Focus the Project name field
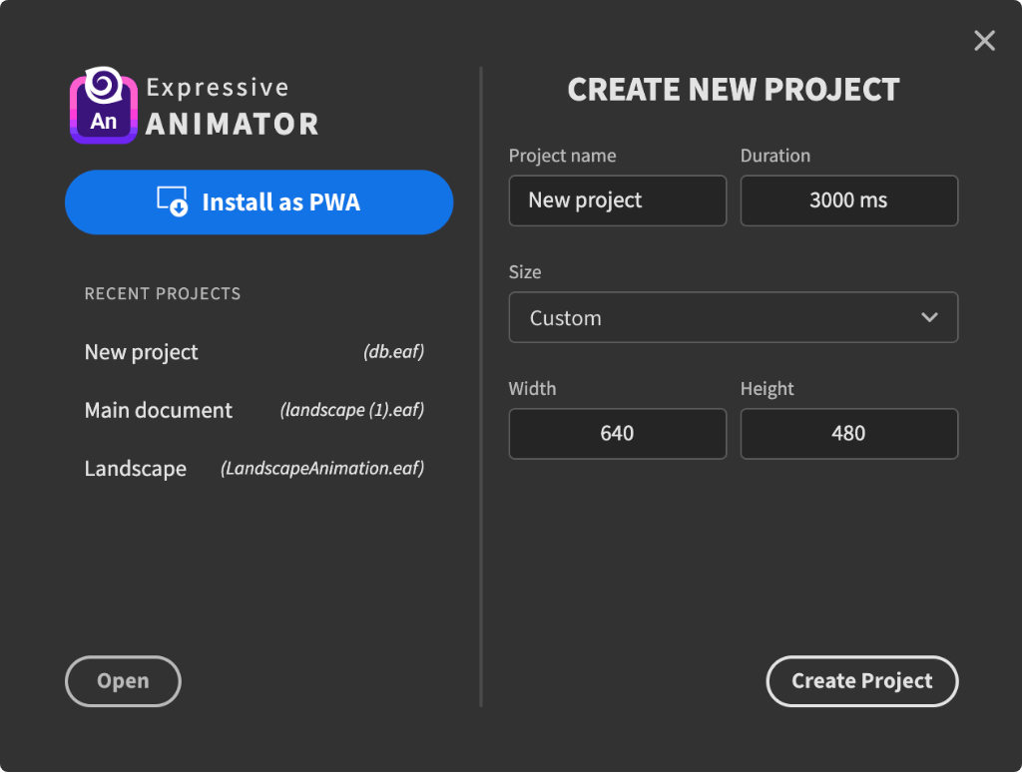The image size is (1022, 773). (x=617, y=200)
